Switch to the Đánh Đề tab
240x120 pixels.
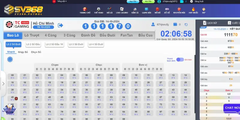[x=88, y=35]
